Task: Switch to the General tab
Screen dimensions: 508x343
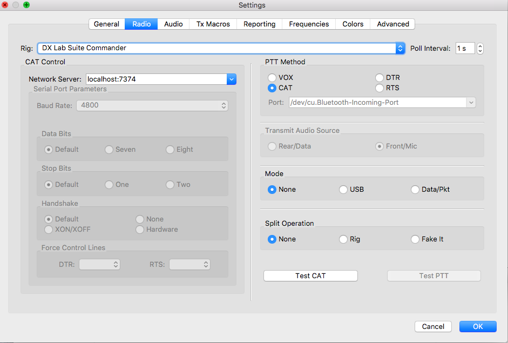Action: click(106, 24)
